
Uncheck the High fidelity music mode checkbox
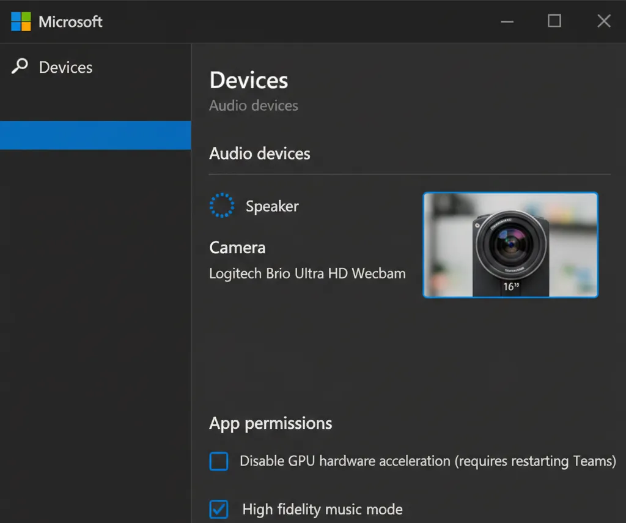pyautogui.click(x=219, y=509)
